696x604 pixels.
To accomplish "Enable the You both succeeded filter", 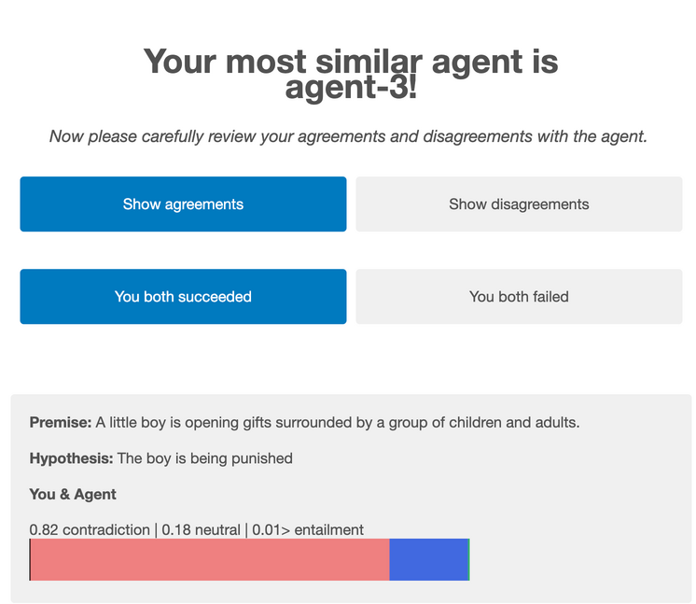I will pyautogui.click(x=183, y=296).
